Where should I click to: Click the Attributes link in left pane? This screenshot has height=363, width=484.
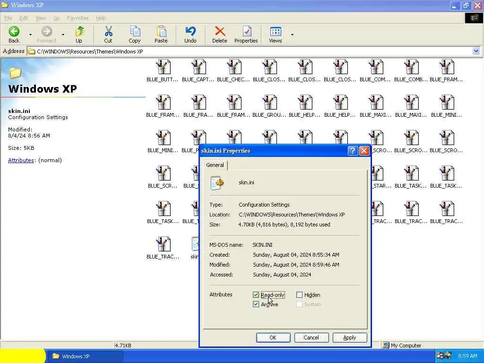tap(21, 160)
